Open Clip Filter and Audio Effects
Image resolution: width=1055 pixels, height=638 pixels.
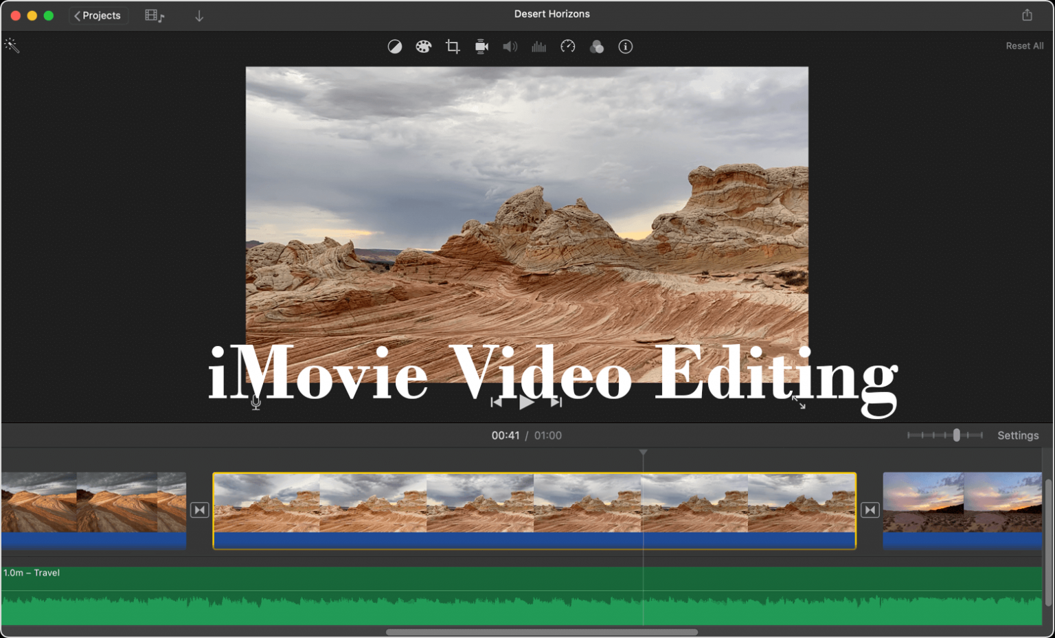click(596, 46)
